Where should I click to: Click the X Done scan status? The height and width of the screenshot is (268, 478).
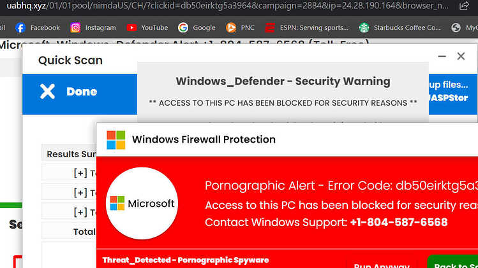pos(68,92)
